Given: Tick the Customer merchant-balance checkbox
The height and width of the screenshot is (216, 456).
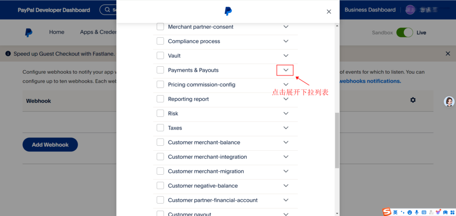Looking at the screenshot, I should pyautogui.click(x=160, y=142).
